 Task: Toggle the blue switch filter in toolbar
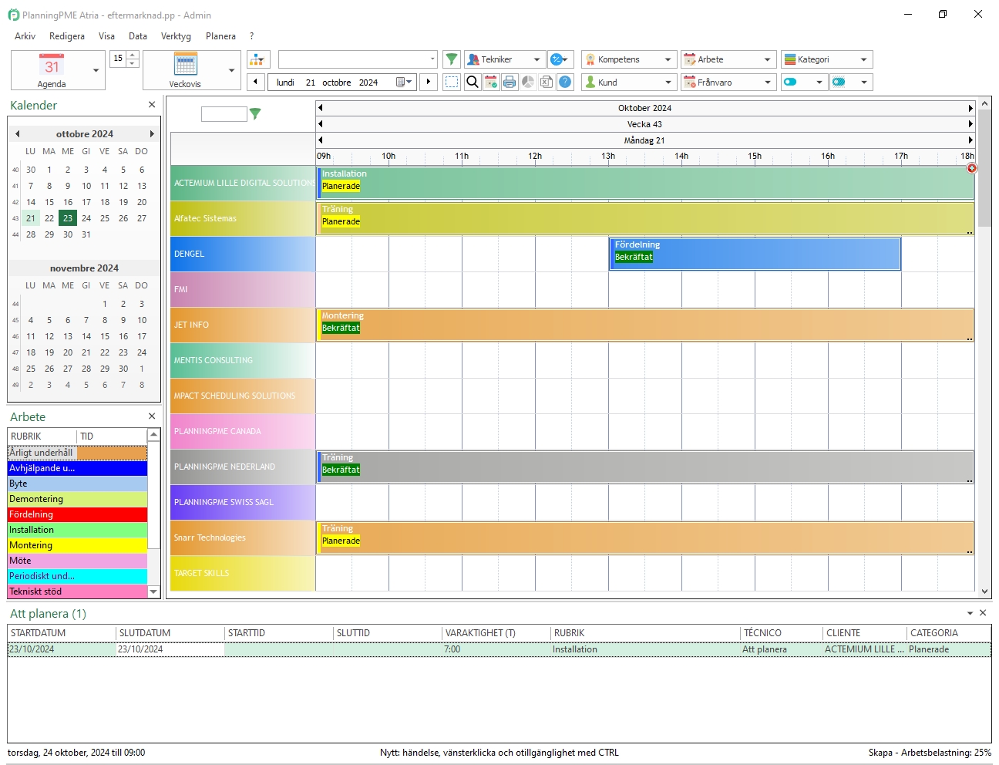[790, 82]
